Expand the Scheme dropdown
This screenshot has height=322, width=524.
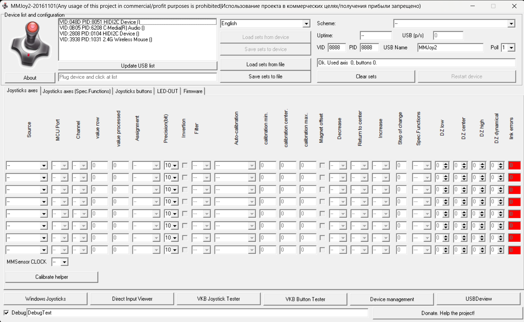click(x=511, y=24)
